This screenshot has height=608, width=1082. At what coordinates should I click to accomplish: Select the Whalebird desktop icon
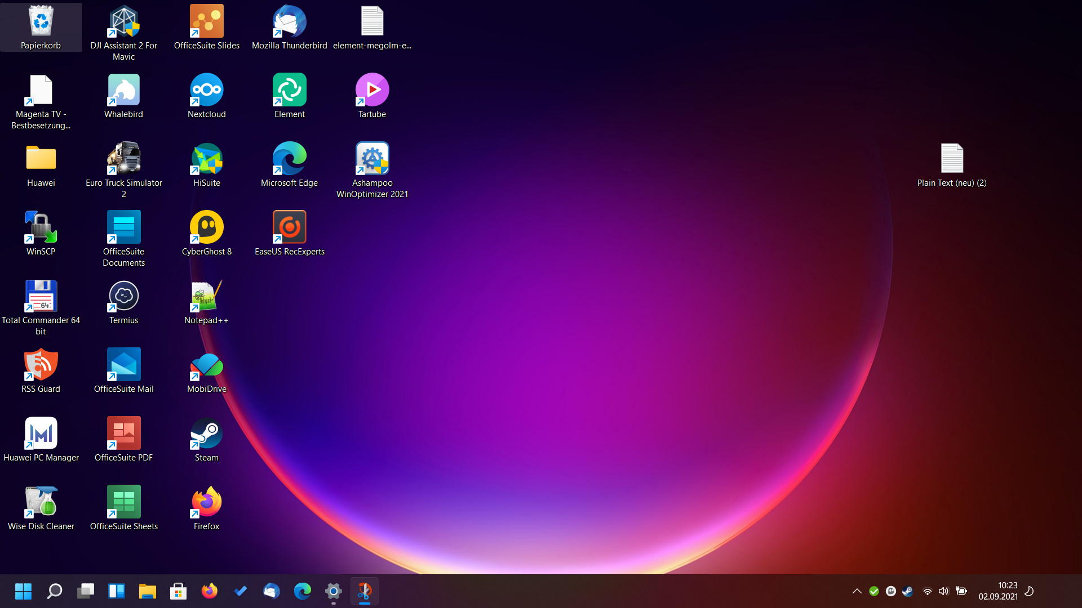pos(123,96)
